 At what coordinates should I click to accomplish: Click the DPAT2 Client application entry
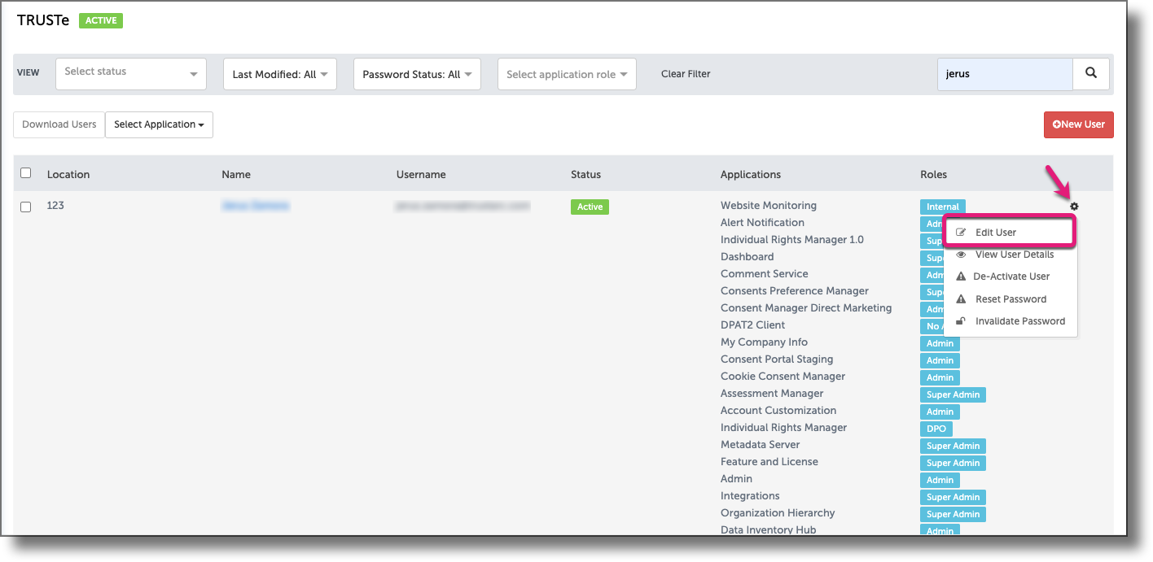pos(753,325)
